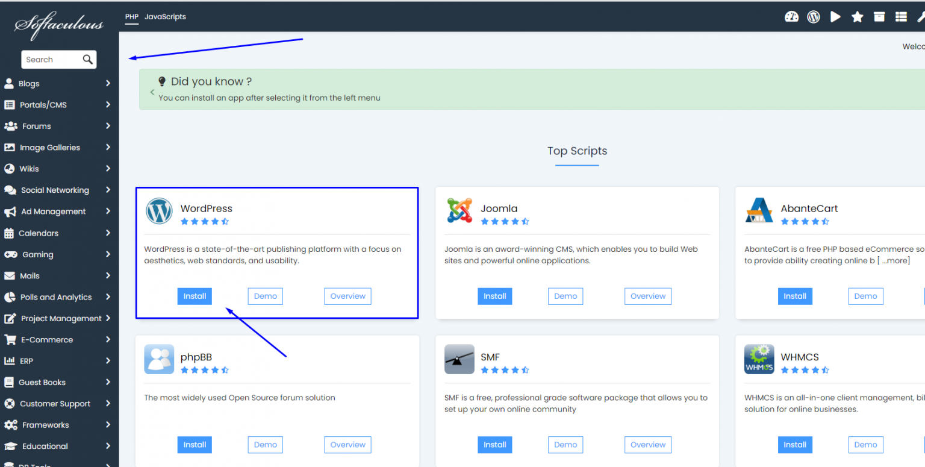925x467 pixels.
Task: Click the AbanteCart more link
Action: point(894,260)
